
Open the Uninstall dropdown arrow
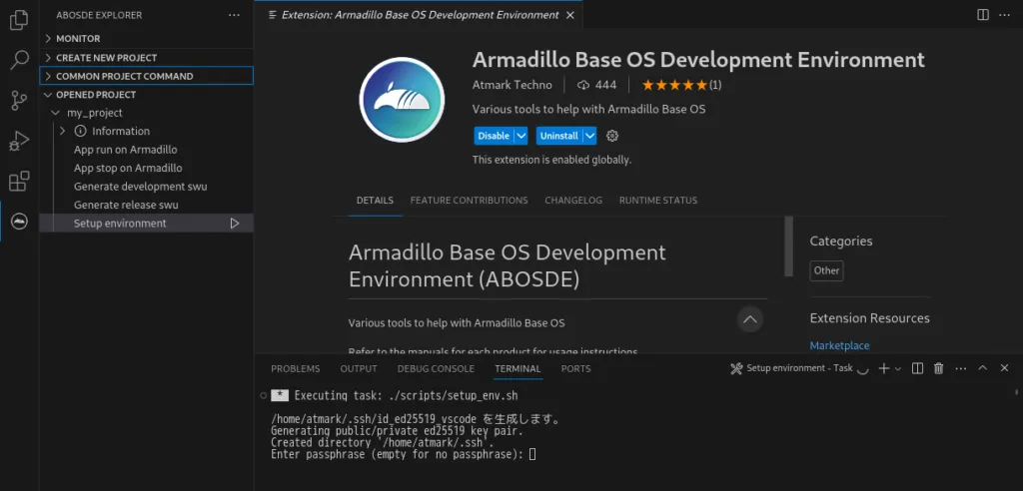tap(590, 136)
